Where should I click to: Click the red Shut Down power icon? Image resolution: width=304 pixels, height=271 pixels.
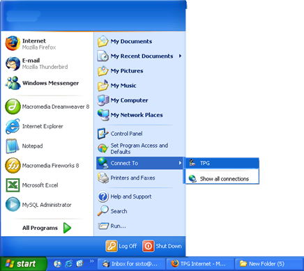click(x=149, y=246)
